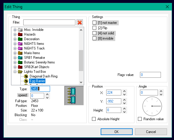The height and width of the screenshot is (140, 174).
Task: Enable Random value for angle
Action: 140,119
